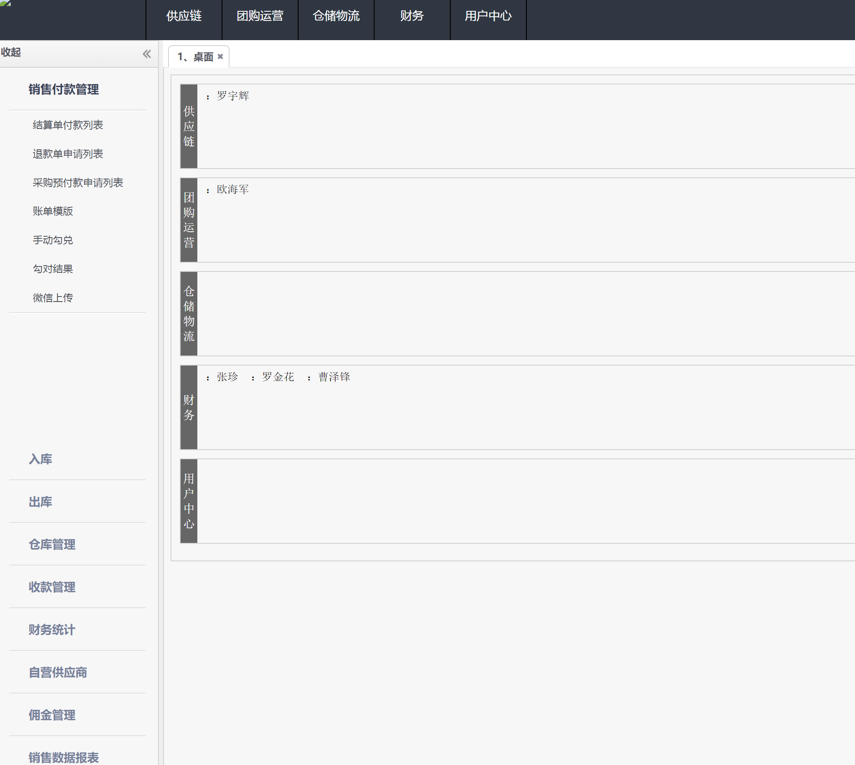Image resolution: width=855 pixels, height=765 pixels.
Task: Open 账单模版 item
Action: click(x=53, y=211)
